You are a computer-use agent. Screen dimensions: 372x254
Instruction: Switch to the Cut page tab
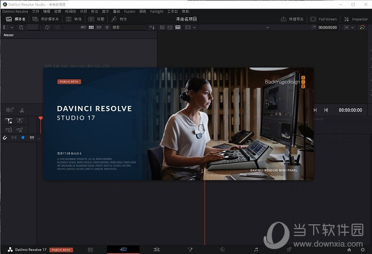tap(123, 249)
